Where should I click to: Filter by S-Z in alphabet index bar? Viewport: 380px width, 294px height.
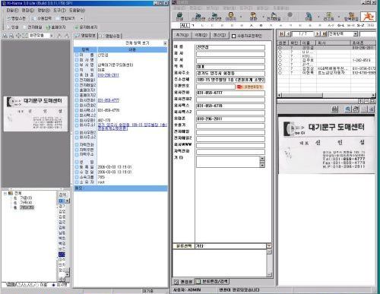[x=360, y=26]
